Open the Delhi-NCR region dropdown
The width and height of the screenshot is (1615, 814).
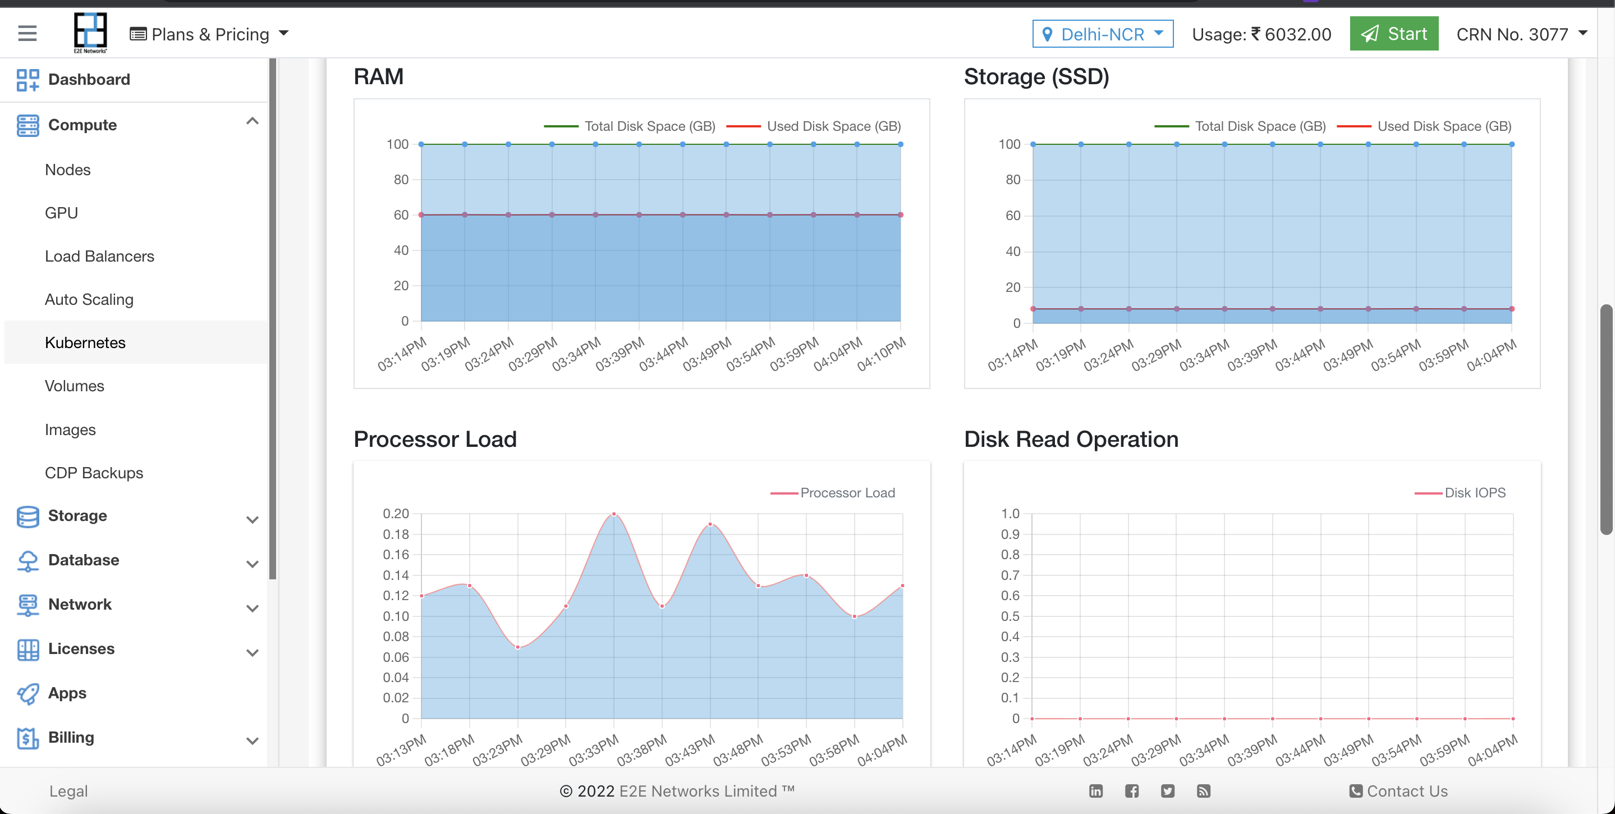[x=1103, y=34]
